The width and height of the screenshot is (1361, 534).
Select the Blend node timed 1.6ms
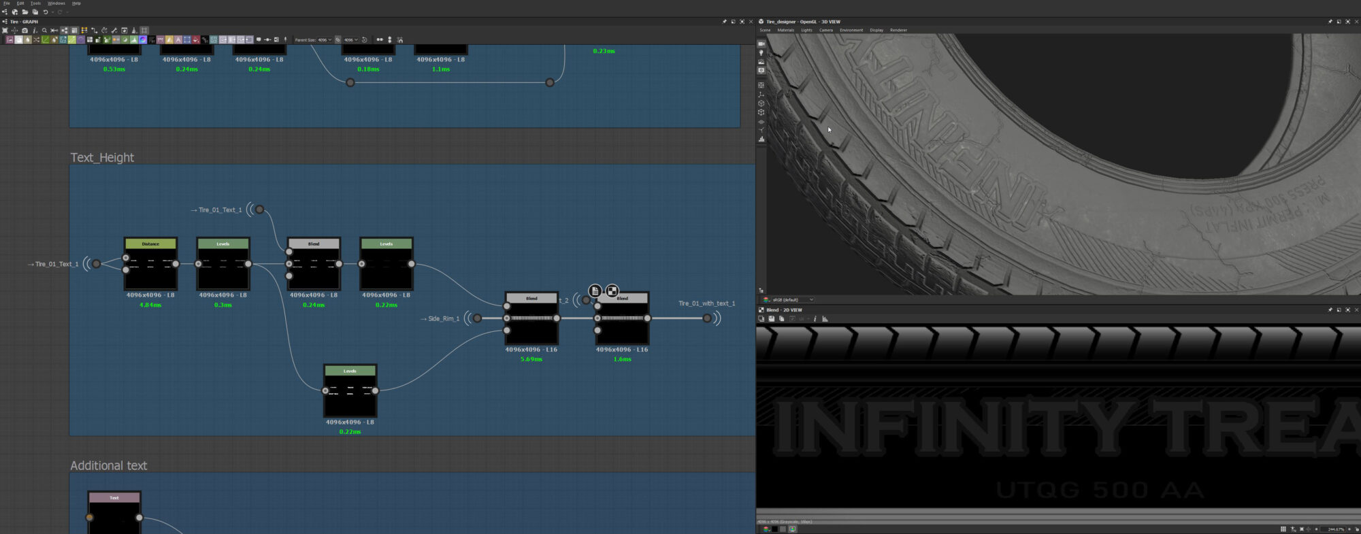[622, 318]
